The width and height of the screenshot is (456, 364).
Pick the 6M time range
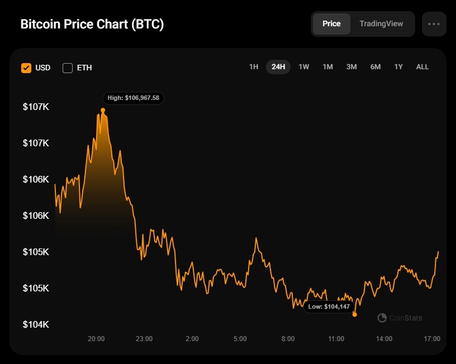[x=375, y=67]
